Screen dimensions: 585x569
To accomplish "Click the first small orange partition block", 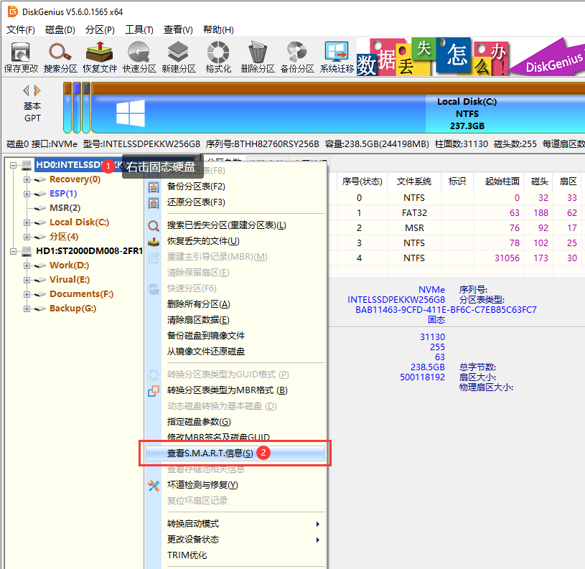I will point(67,108).
